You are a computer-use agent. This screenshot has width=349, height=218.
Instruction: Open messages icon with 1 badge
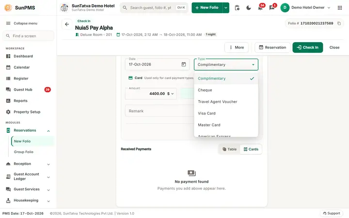coord(272,8)
